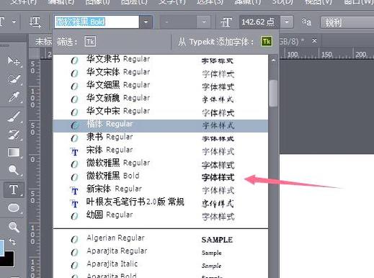Select the Dodge tool
Screen dimensions: 374x278
13,170
